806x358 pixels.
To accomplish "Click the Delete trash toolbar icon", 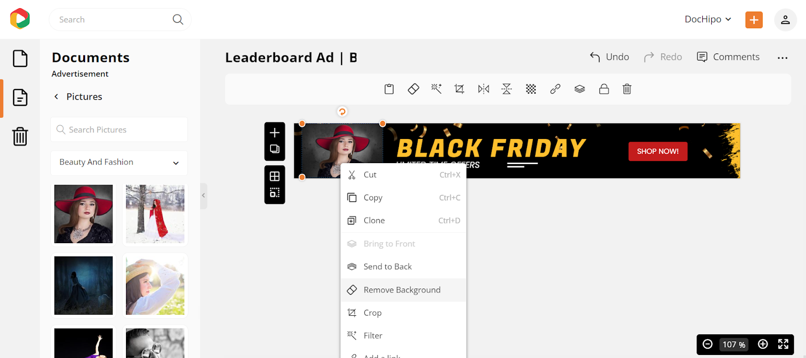I will [x=627, y=89].
